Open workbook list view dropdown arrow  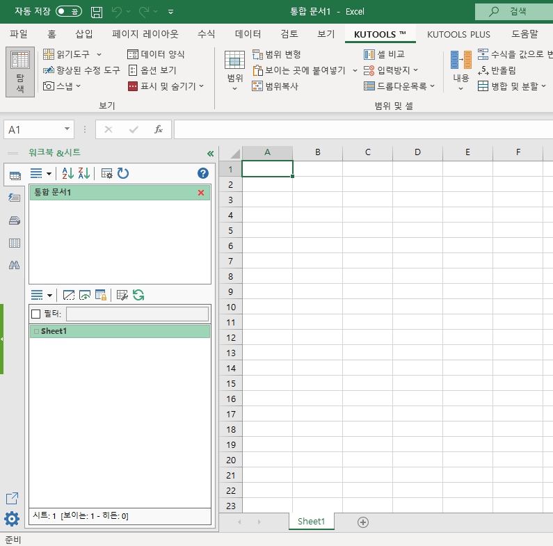pyautogui.click(x=49, y=173)
